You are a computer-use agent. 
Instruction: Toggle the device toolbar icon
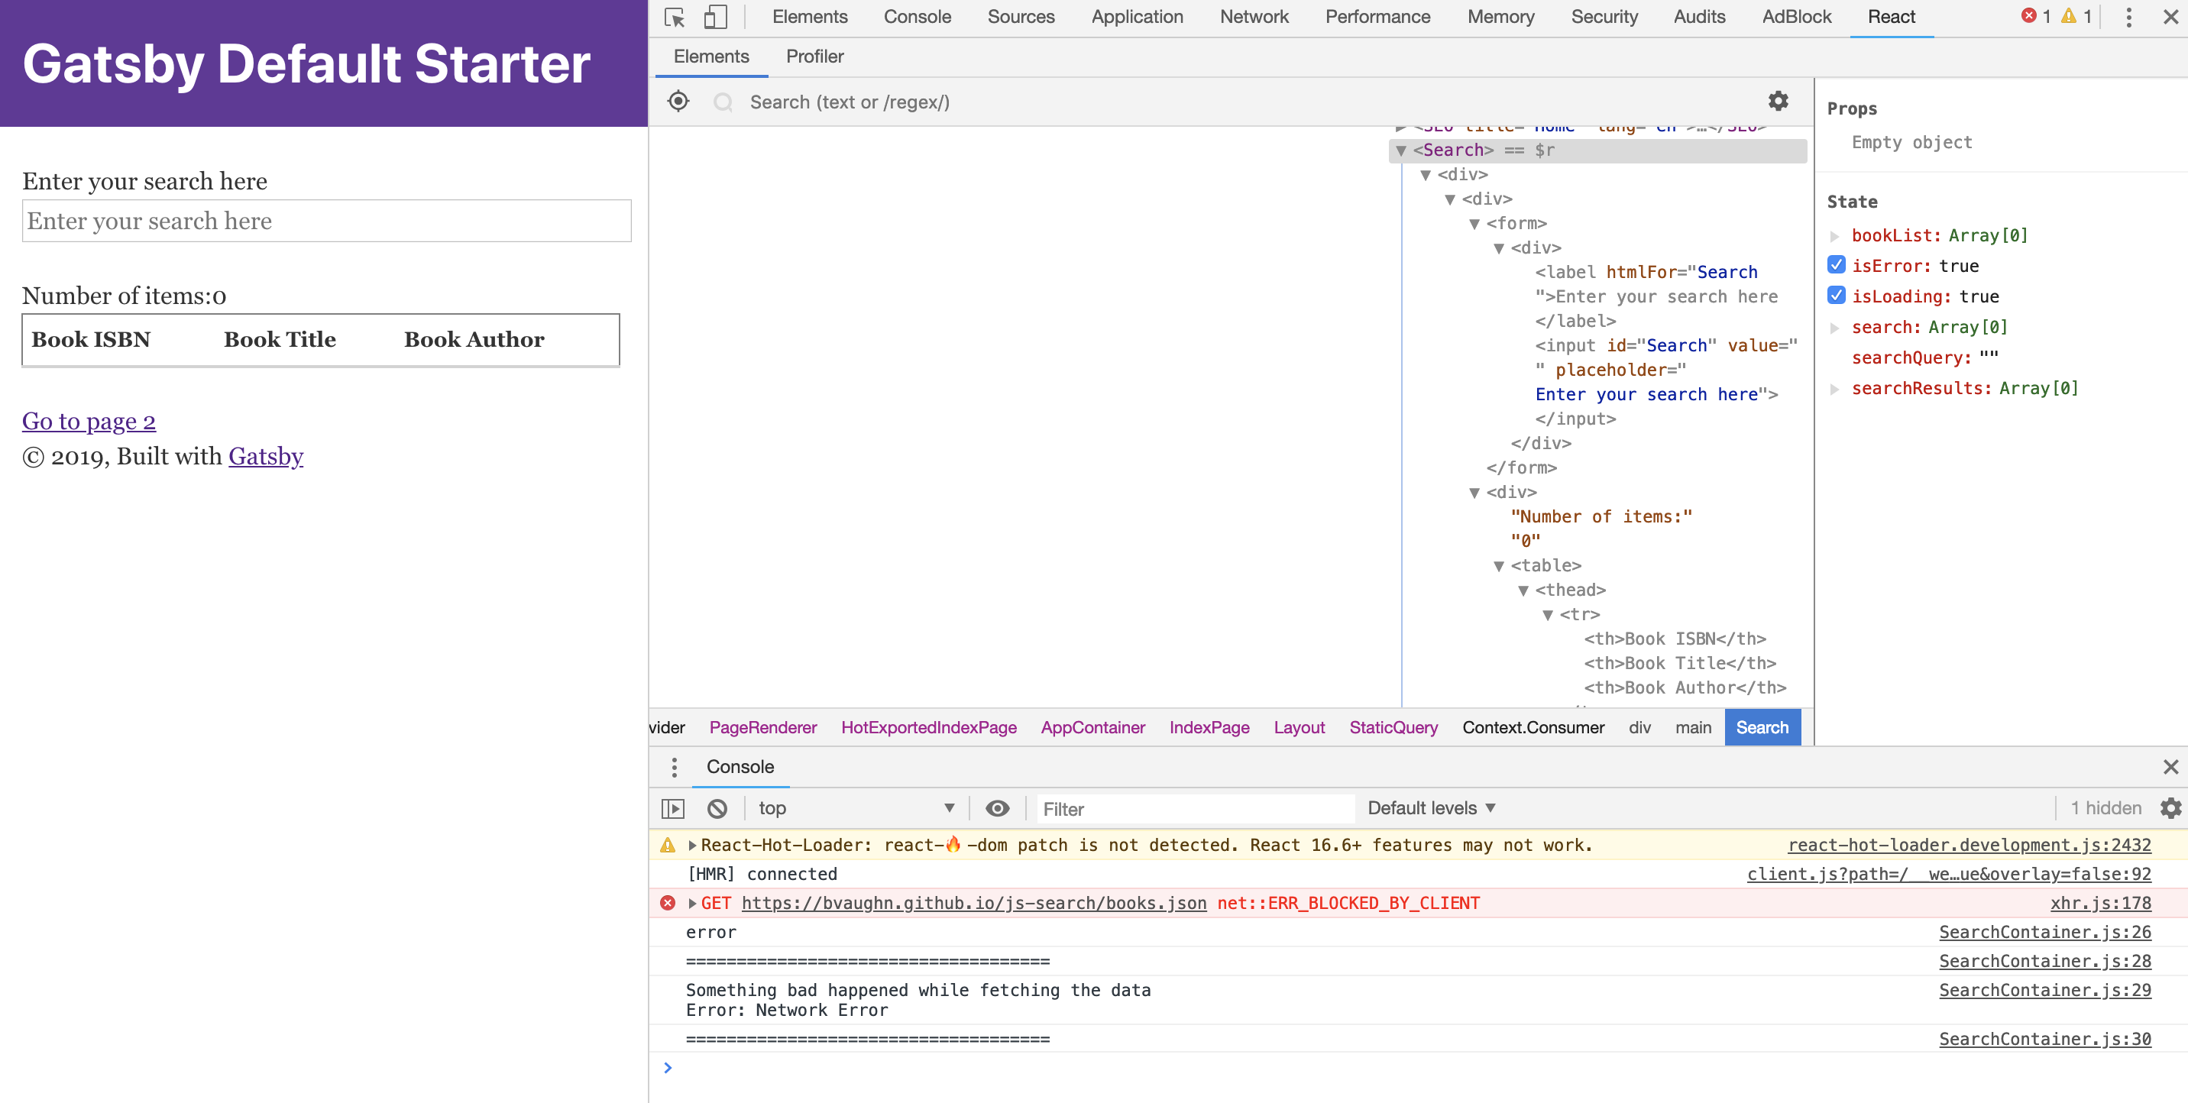[x=715, y=16]
